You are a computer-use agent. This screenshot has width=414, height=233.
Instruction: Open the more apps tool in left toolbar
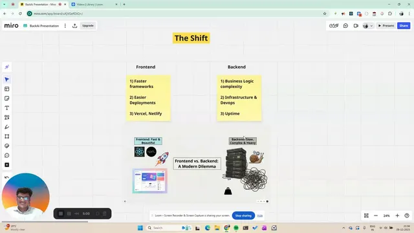(x=7, y=165)
